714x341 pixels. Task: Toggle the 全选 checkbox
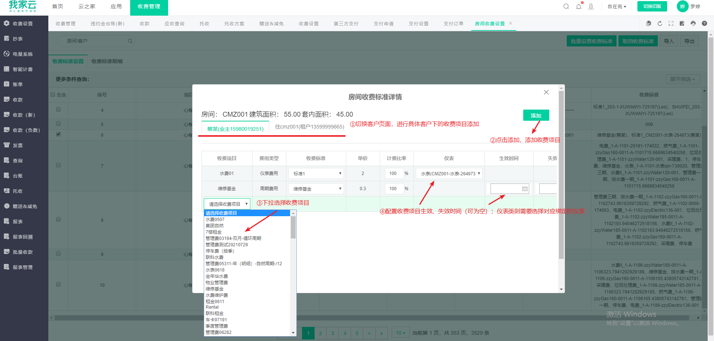(53, 94)
